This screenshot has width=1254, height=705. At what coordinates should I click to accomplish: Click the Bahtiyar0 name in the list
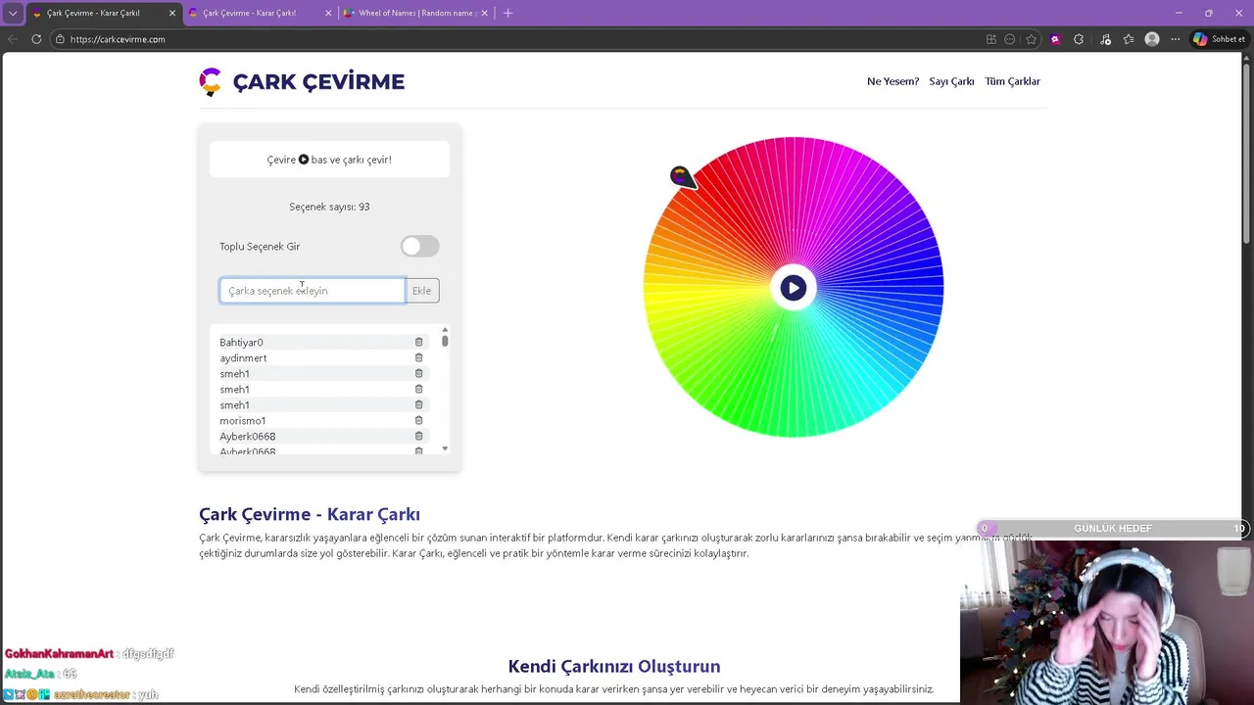241,342
